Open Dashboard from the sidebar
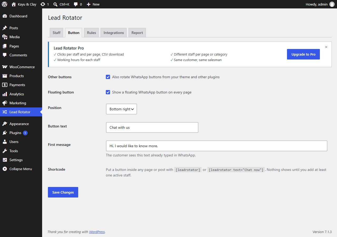Screen dimensions: 337x237 [21, 16]
